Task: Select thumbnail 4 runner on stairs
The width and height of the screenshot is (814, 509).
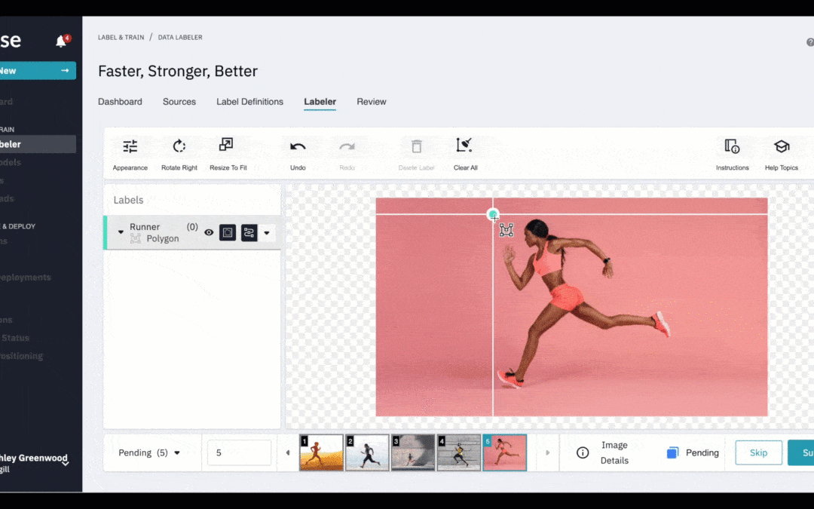Action: pos(458,453)
